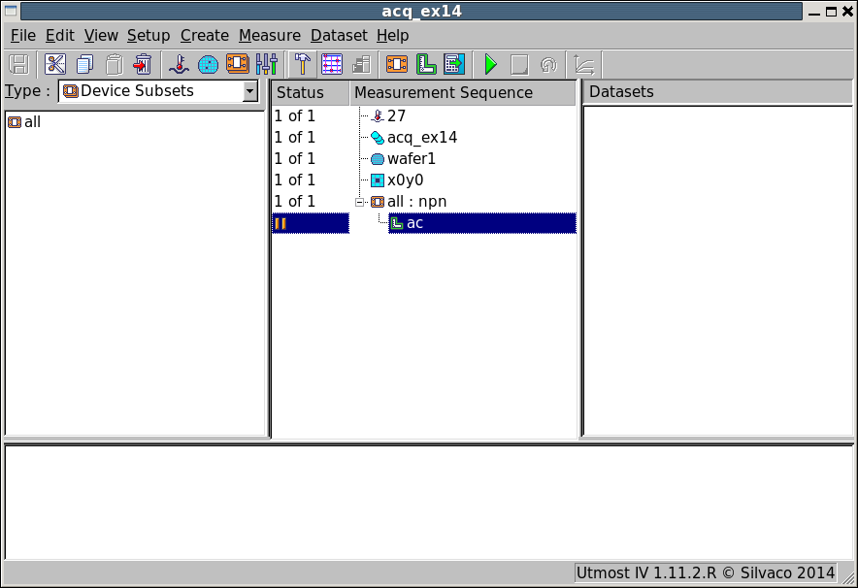858x588 pixels.
Task: Click the grayed plot curves icon
Action: click(584, 65)
